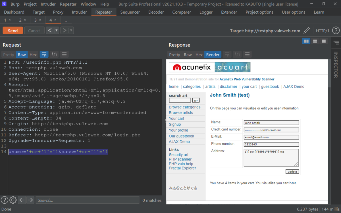
Task: Add new Repeater tab with ellipsis
Action: coord(66,20)
